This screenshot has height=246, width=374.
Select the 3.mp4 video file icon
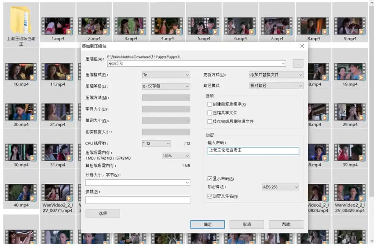click(x=131, y=26)
